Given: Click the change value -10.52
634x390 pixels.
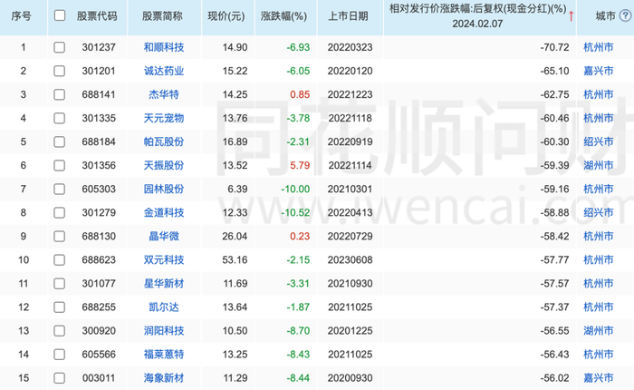Looking at the screenshot, I should click(295, 212).
